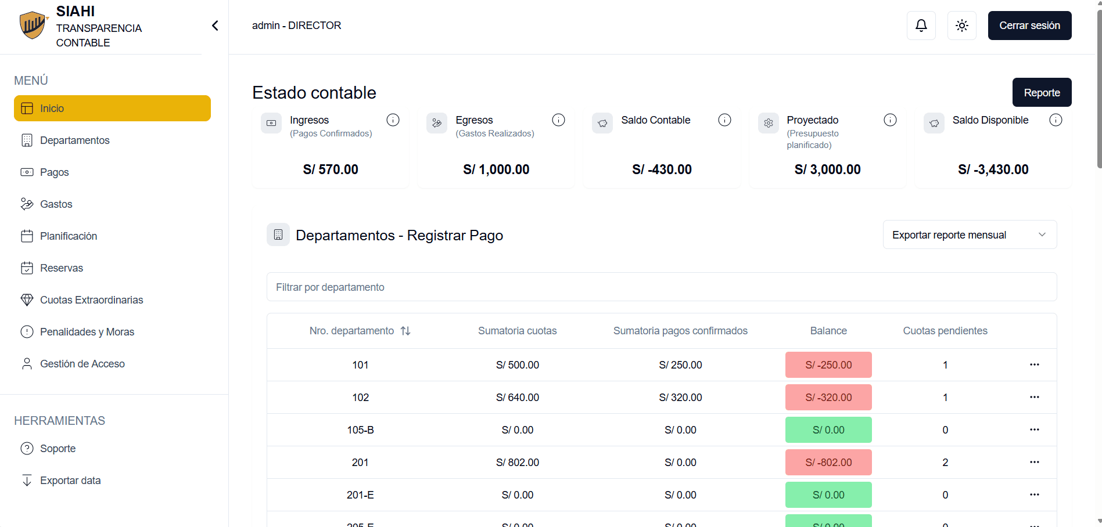Select department 201-E row number
1102x527 pixels.
pyautogui.click(x=360, y=495)
